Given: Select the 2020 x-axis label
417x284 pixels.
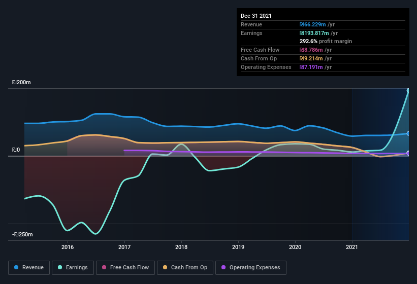Looking at the screenshot, I should (295, 247).
